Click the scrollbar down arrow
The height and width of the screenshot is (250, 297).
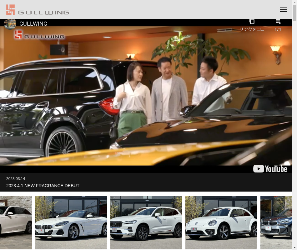tap(294, 247)
